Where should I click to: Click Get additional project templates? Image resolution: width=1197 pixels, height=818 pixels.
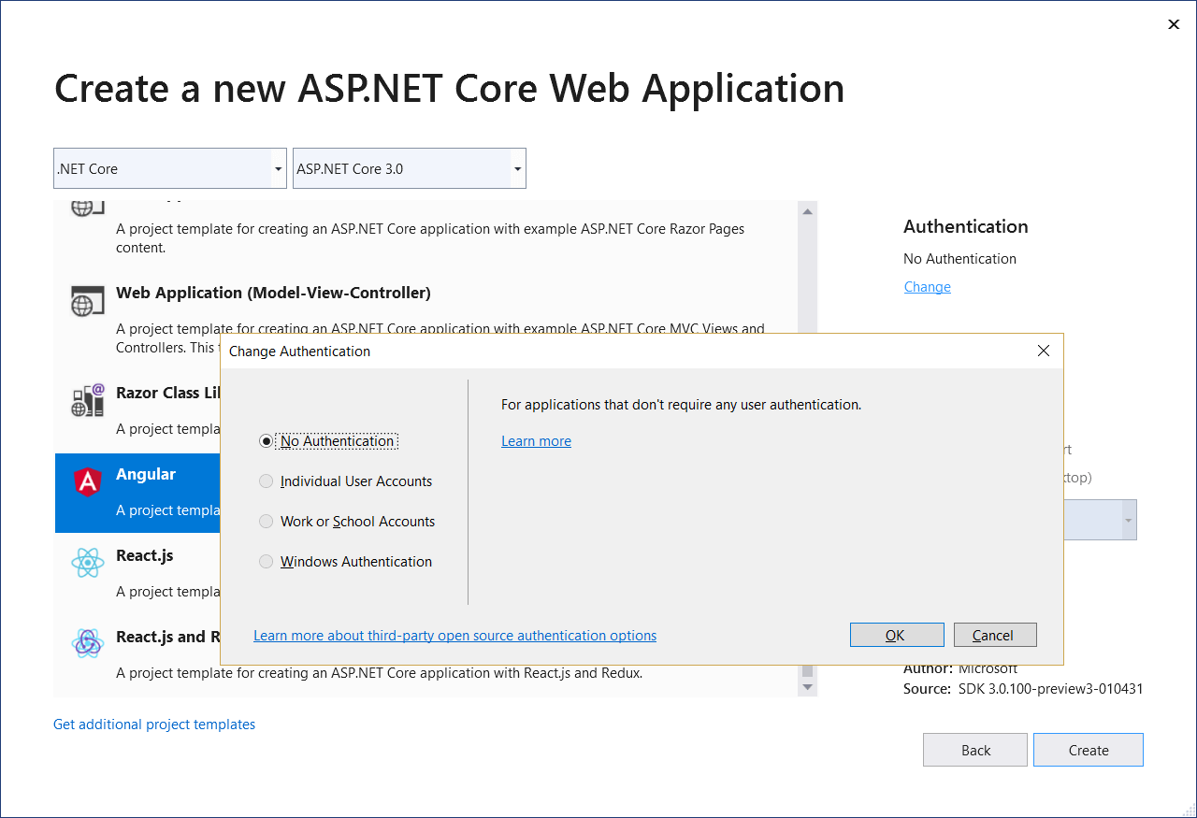[153, 724]
